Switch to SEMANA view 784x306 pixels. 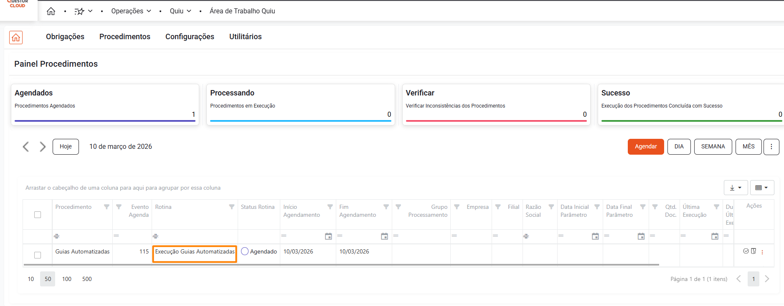tap(713, 147)
